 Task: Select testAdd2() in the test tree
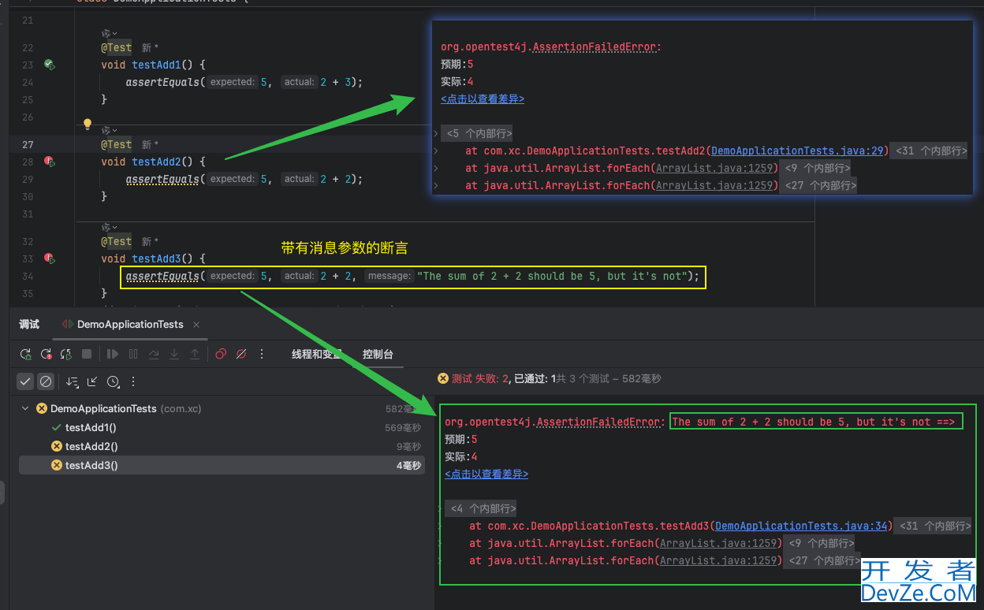click(x=91, y=446)
